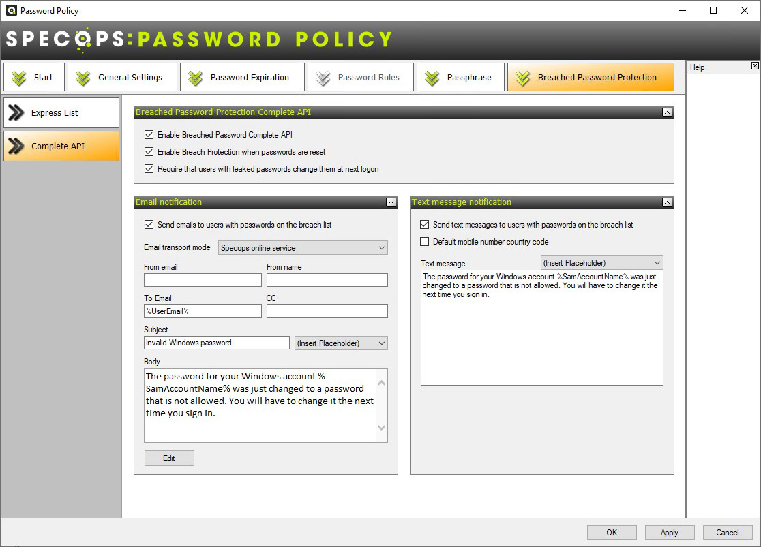Open the Email transport mode dropdown

[x=303, y=248]
